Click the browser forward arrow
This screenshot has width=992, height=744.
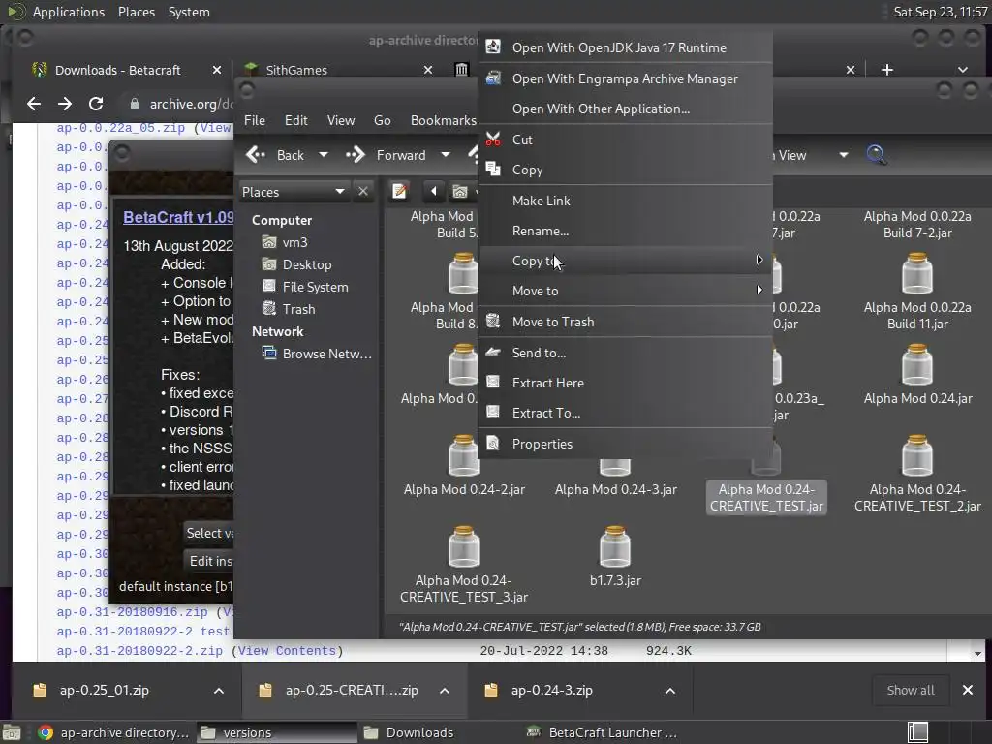click(65, 104)
